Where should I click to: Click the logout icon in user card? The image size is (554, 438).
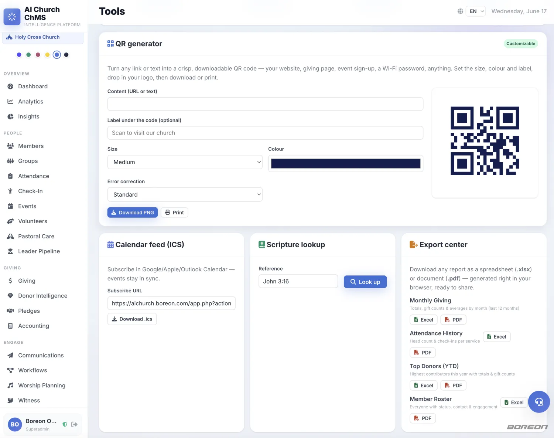[74, 424]
